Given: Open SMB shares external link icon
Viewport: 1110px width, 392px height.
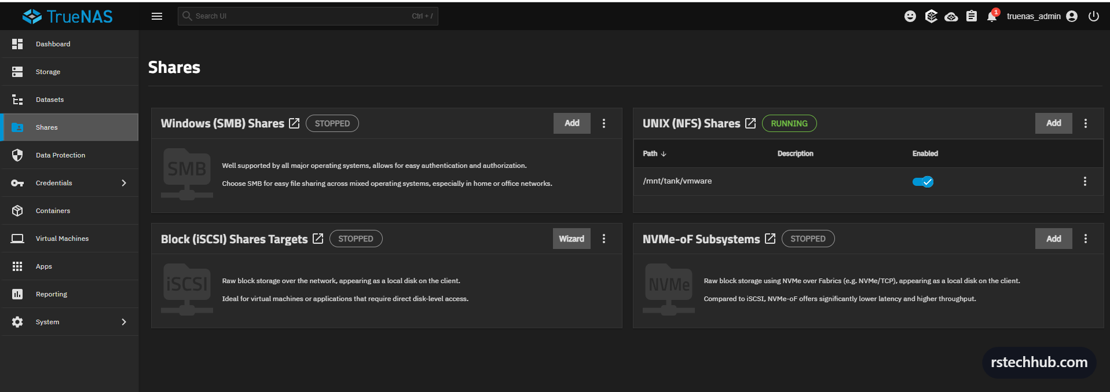Looking at the screenshot, I should 294,123.
